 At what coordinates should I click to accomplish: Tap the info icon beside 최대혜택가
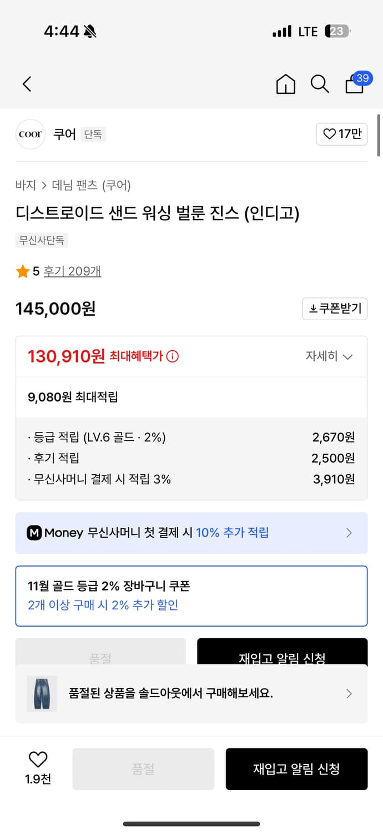172,356
